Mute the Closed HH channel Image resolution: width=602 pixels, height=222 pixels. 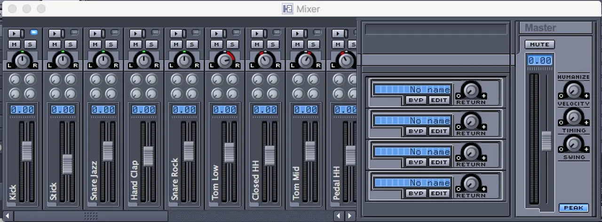257,44
